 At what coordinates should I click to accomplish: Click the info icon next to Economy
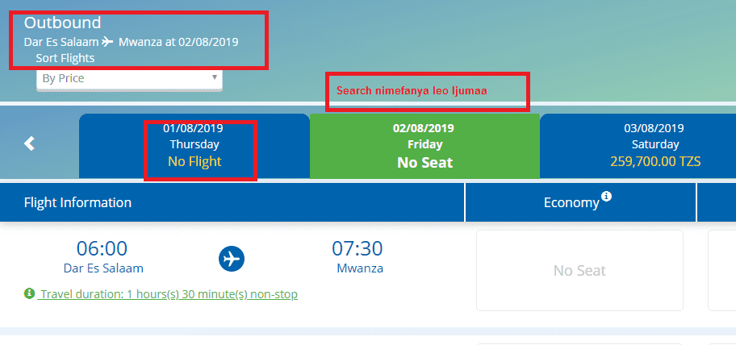click(606, 197)
